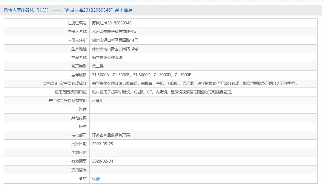Click management class value 第二类
The height and width of the screenshot is (195, 324).
click(98, 66)
